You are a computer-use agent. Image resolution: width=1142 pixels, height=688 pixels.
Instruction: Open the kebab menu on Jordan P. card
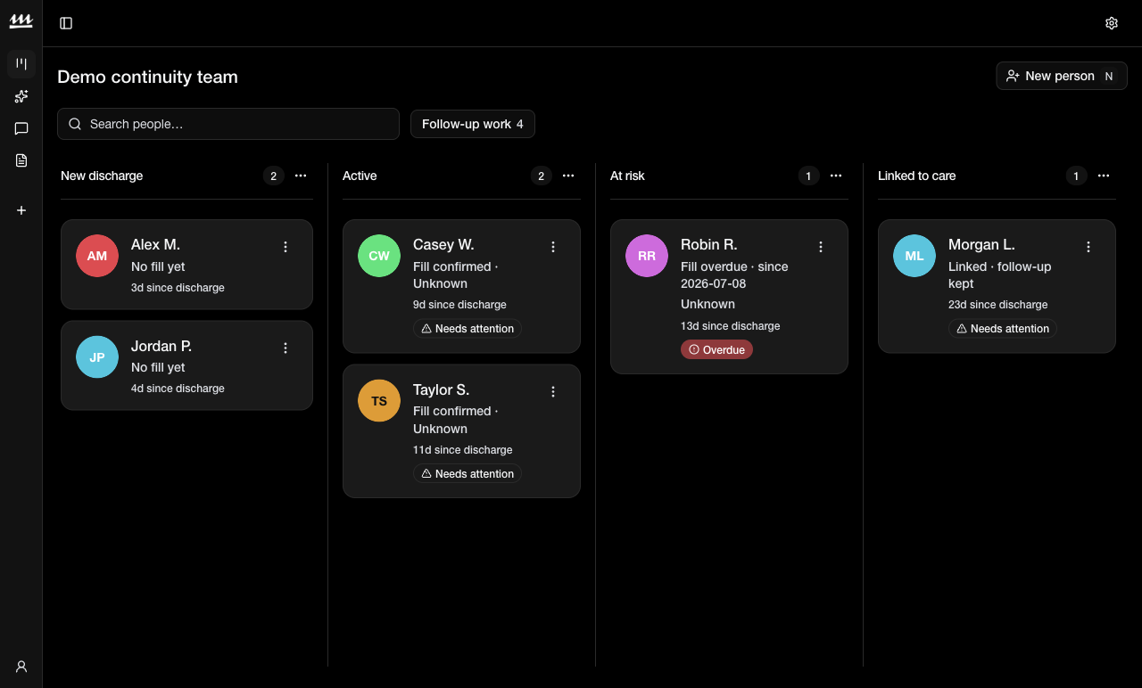pos(285,348)
